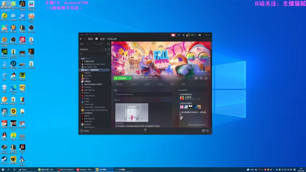
Task: Open Fall Guys settings gear icon
Action: click(196, 78)
